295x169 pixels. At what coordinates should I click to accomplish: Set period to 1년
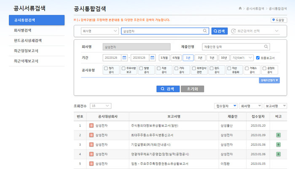188,58
